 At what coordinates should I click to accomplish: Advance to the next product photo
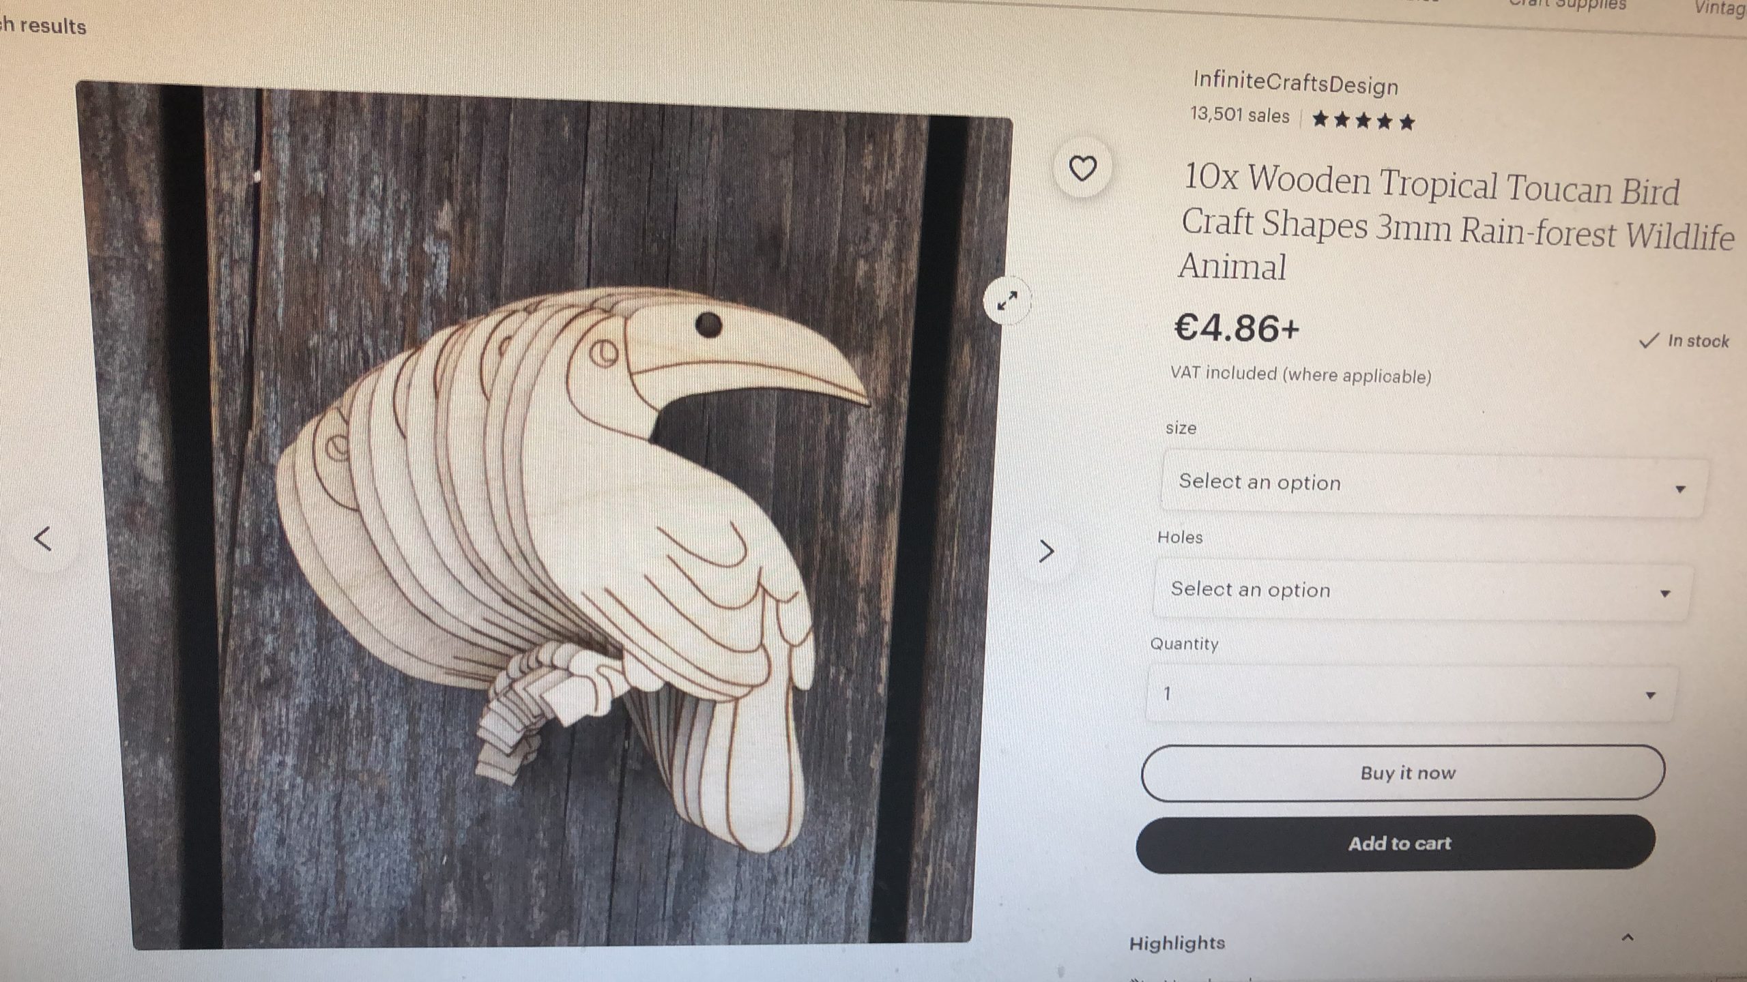(1046, 551)
